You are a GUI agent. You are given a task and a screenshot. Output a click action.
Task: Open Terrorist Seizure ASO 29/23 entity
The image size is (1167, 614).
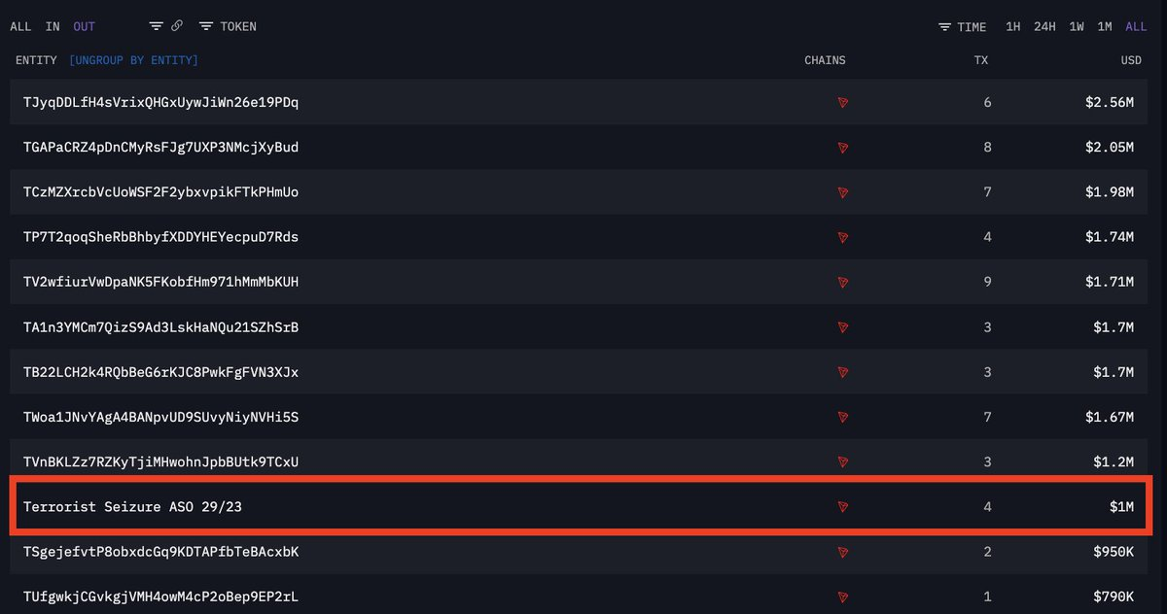(x=139, y=506)
